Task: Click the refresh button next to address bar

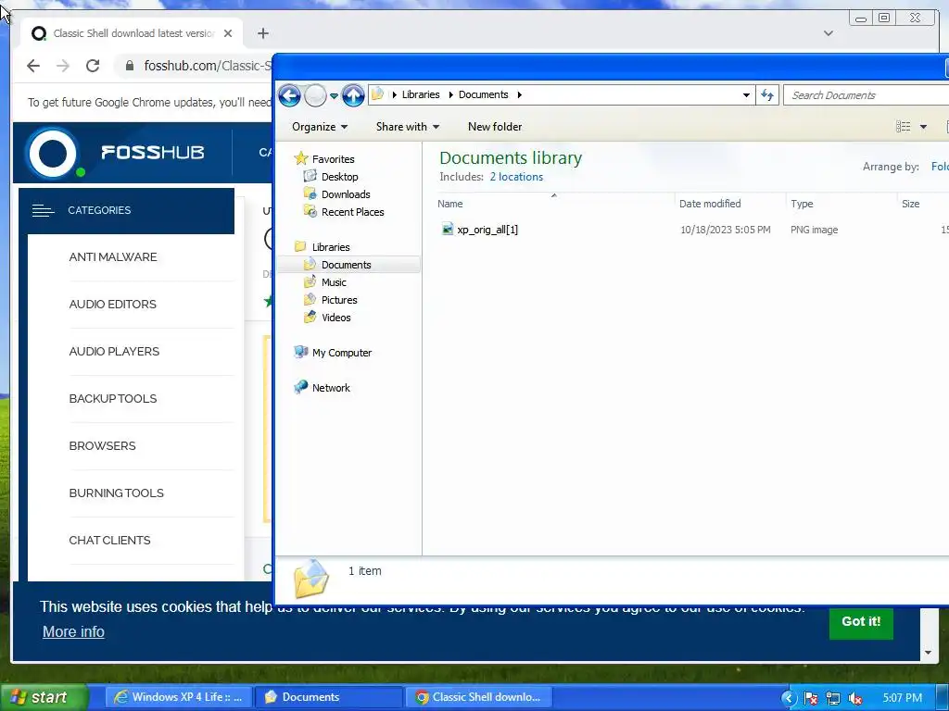Action: 766,95
